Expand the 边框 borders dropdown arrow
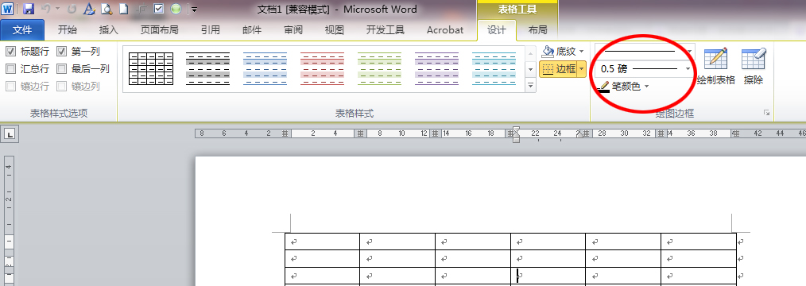 pyautogui.click(x=581, y=69)
